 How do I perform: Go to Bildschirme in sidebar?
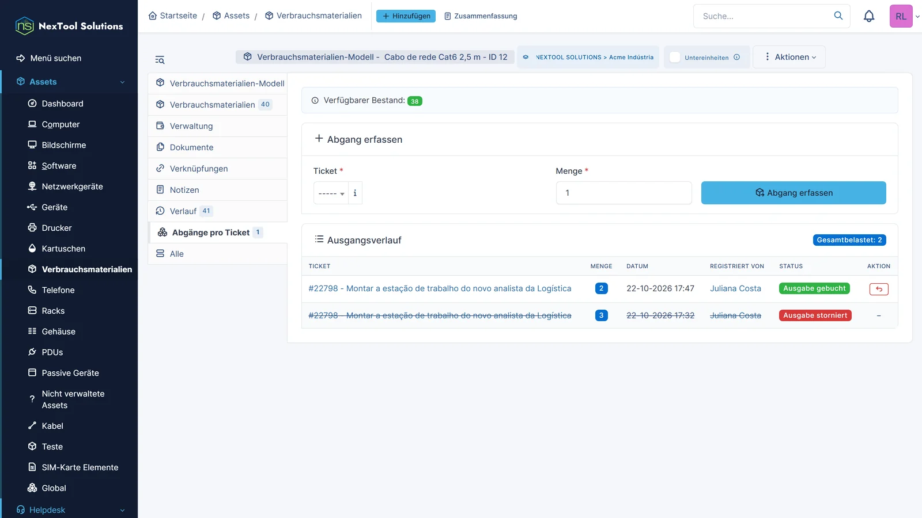63,145
